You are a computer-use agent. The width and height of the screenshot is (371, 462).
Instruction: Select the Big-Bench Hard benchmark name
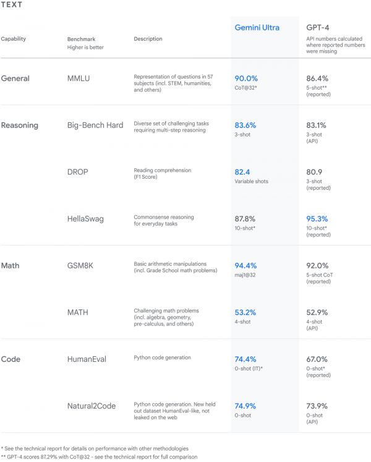95,125
